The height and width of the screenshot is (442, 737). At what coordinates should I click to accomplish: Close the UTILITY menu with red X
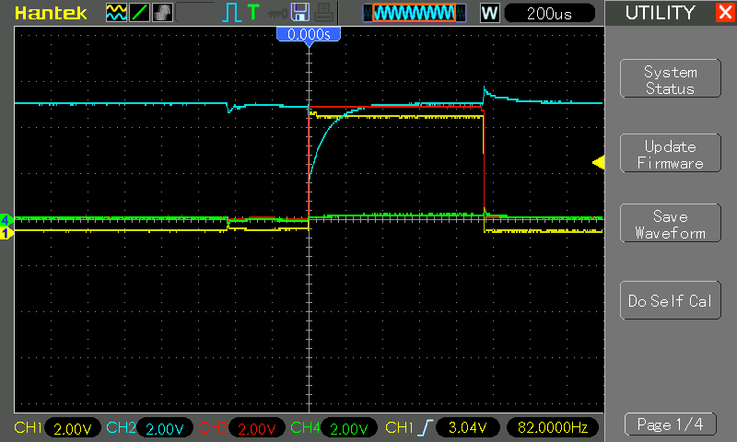725,12
